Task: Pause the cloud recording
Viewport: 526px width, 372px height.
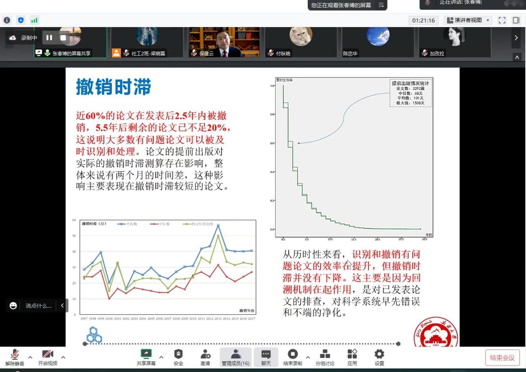Action: [49, 38]
